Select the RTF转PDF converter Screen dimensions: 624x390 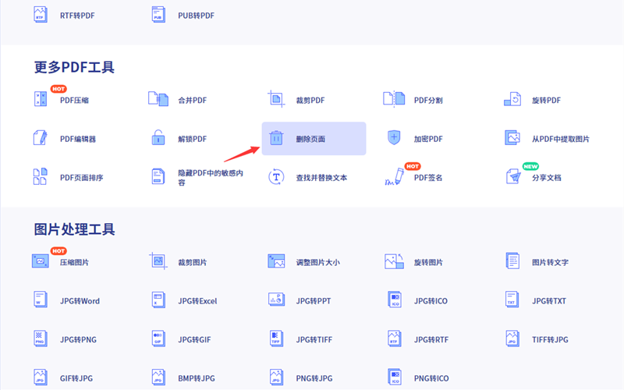pos(76,15)
